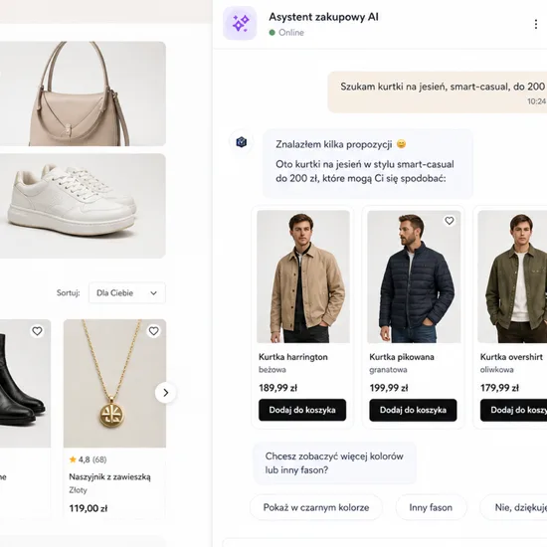
Task: Open the three-dot chat options menu
Action: [x=535, y=24]
